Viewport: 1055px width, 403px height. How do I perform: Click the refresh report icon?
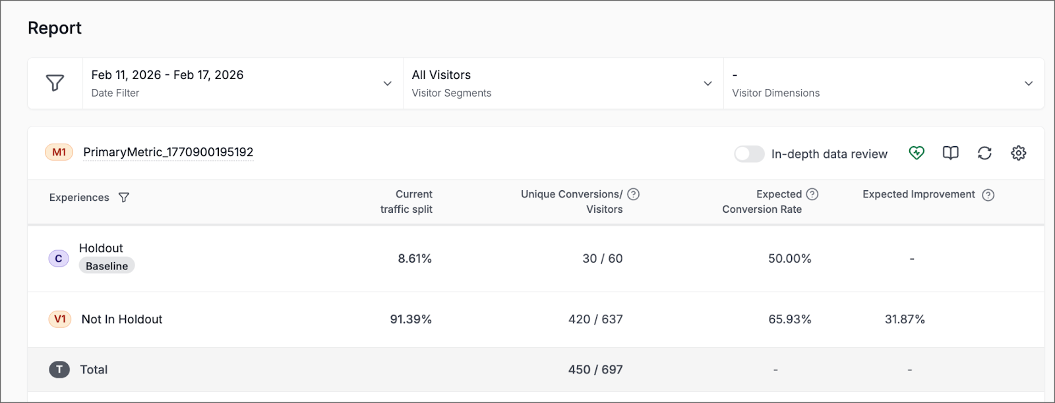point(984,153)
